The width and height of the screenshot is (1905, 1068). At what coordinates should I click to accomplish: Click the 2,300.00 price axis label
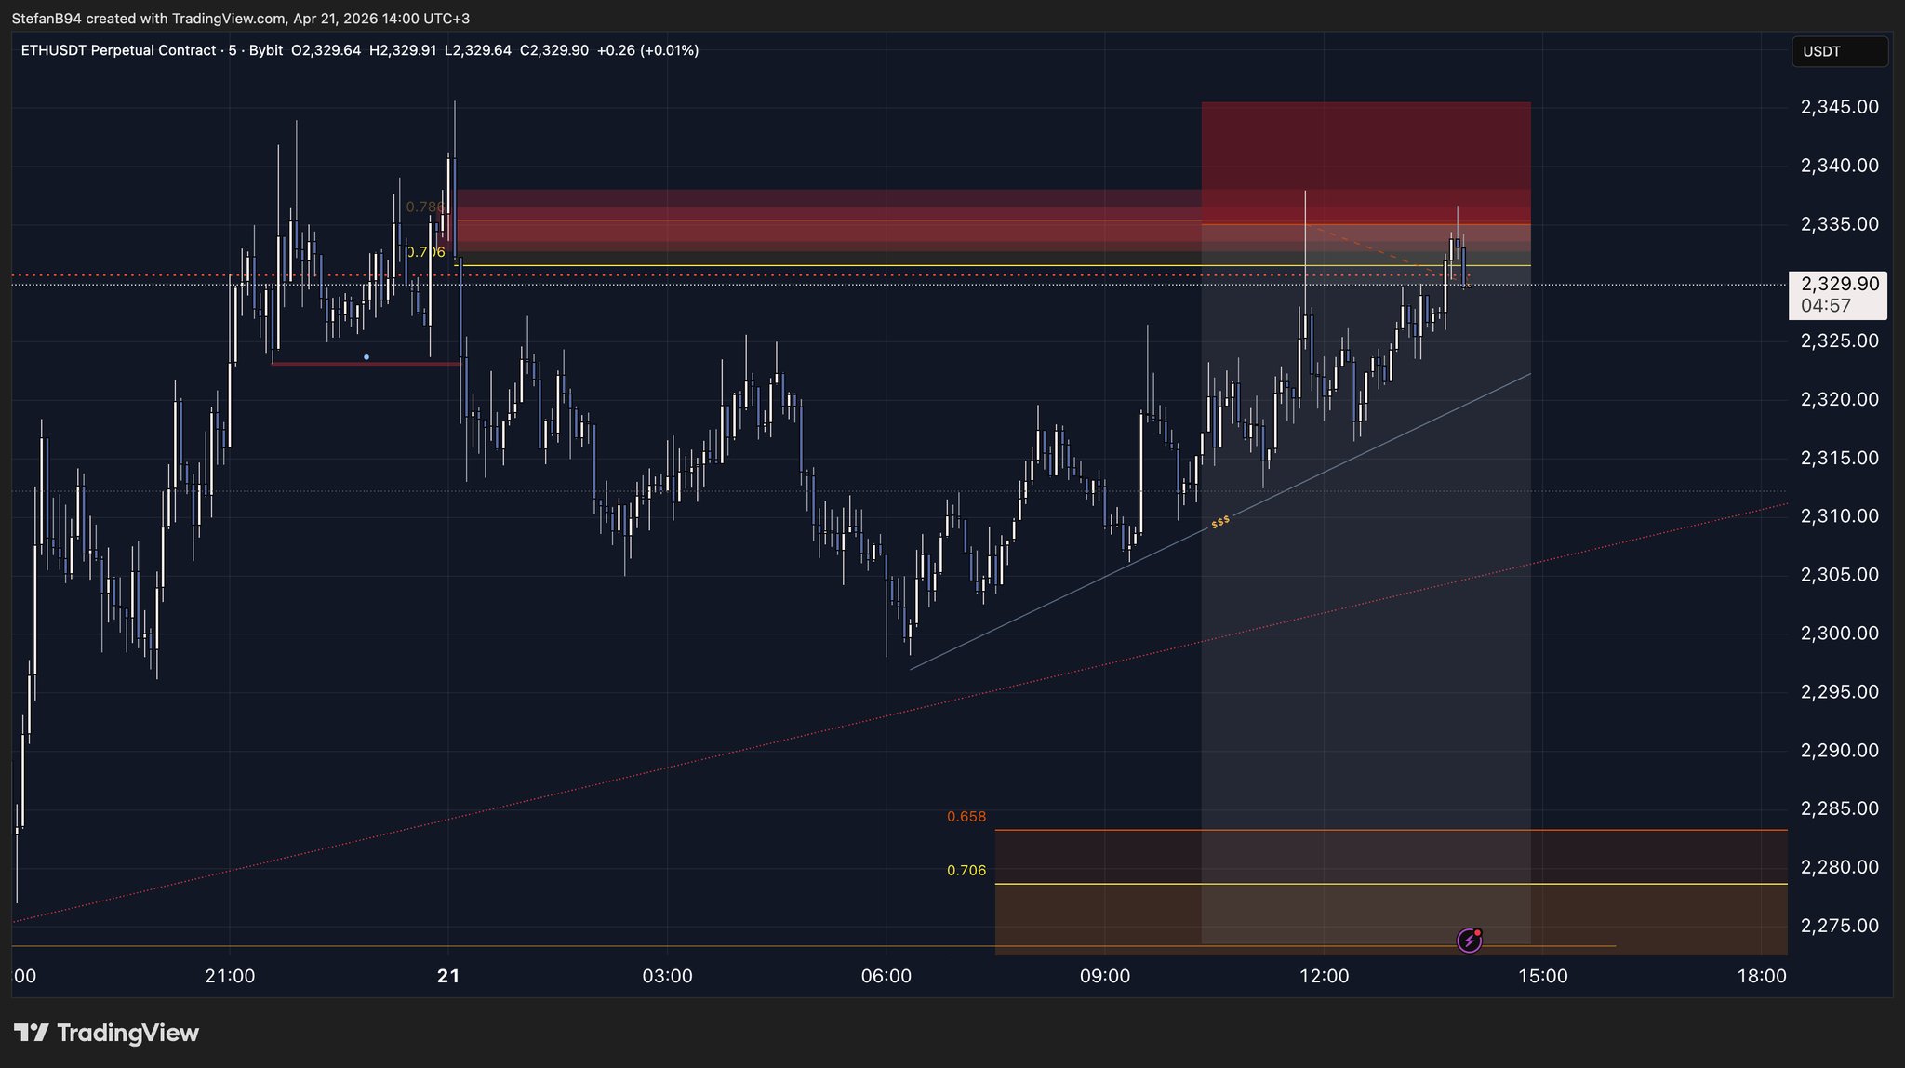[1839, 634]
